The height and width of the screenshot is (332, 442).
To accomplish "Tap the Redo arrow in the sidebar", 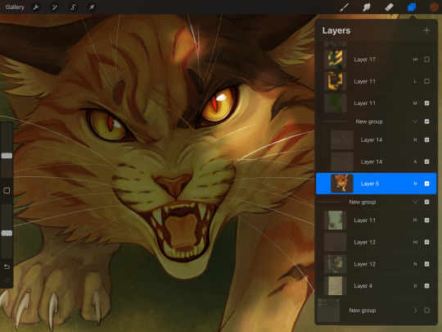I will click(x=7, y=280).
